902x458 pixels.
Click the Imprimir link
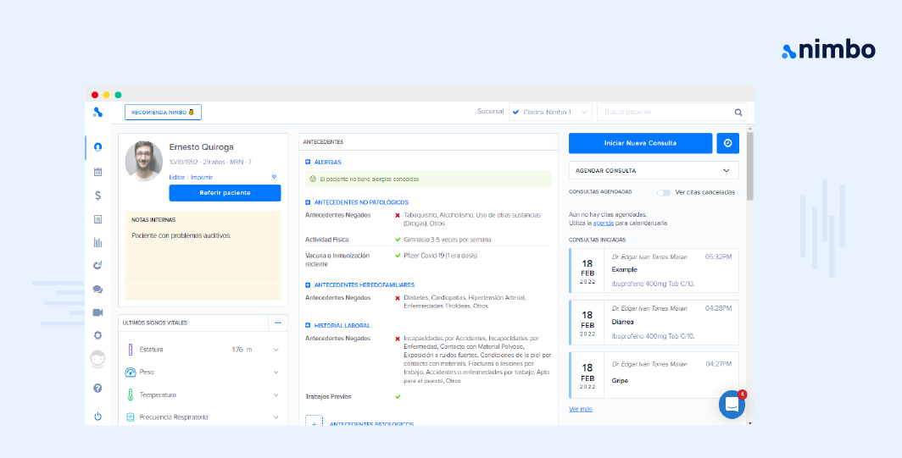coord(202,177)
